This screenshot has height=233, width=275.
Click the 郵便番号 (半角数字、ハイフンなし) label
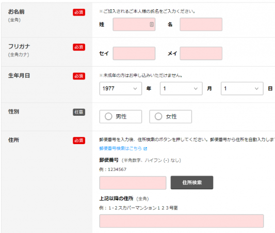[x=140, y=160]
